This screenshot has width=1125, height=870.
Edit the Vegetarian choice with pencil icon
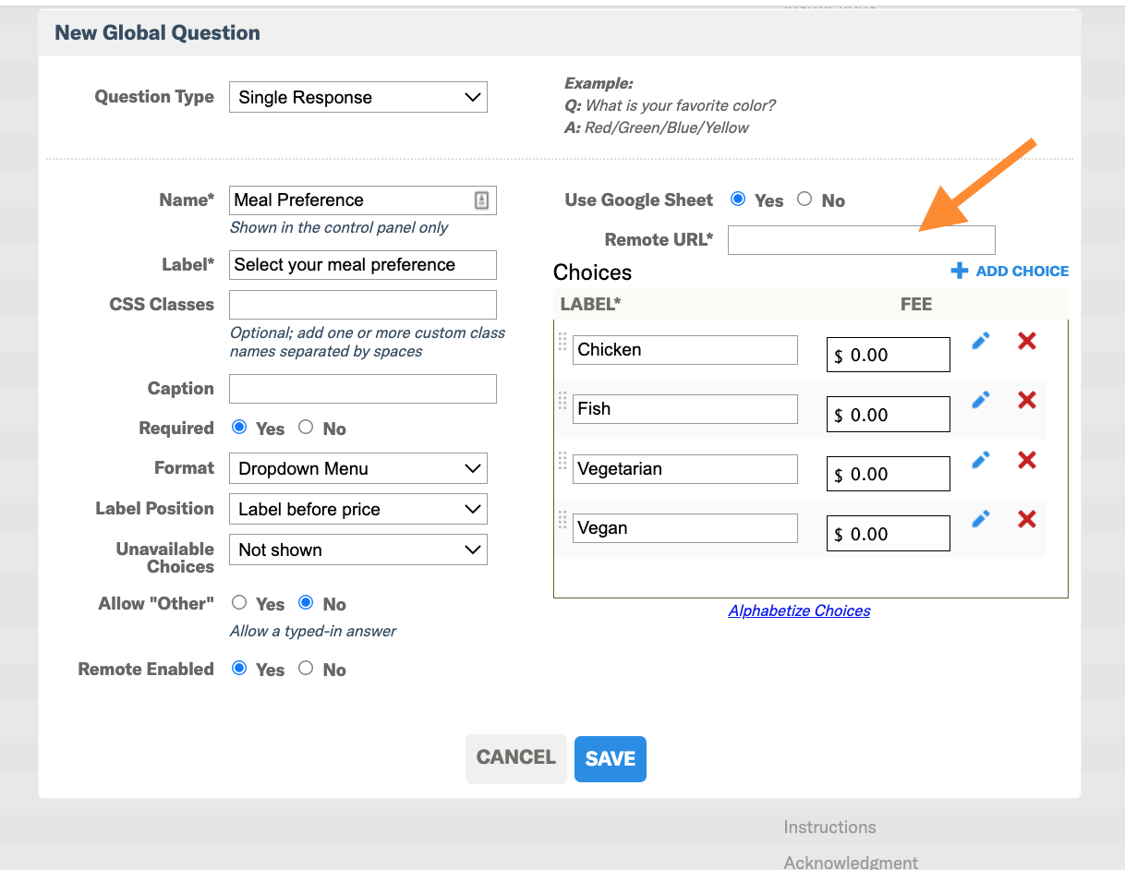click(x=981, y=459)
